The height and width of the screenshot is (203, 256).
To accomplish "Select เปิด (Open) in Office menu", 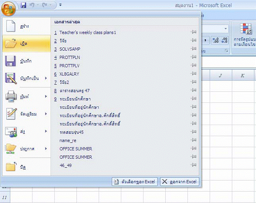I will click(x=27, y=43).
